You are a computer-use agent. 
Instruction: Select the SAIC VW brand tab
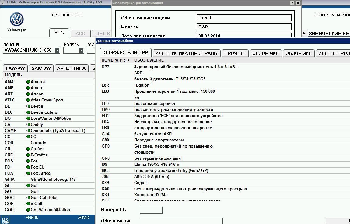click(x=41, y=68)
